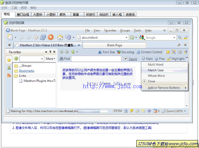Image resolution: width=199 pixels, height=148 pixels.
Task: Click the download icon in status bar
Action: (126, 111)
